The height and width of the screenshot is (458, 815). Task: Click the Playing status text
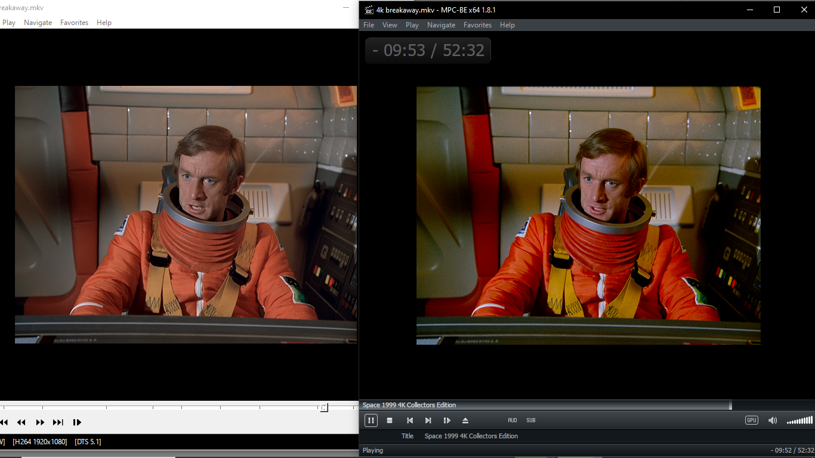coord(373,450)
